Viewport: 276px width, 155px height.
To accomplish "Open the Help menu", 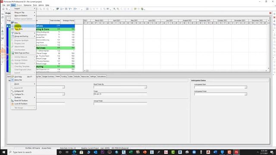I will coord(47,5).
